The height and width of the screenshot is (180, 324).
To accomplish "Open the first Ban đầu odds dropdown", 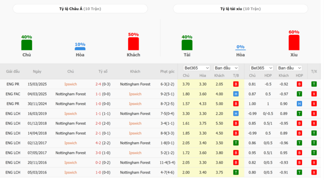I will point(226,68).
